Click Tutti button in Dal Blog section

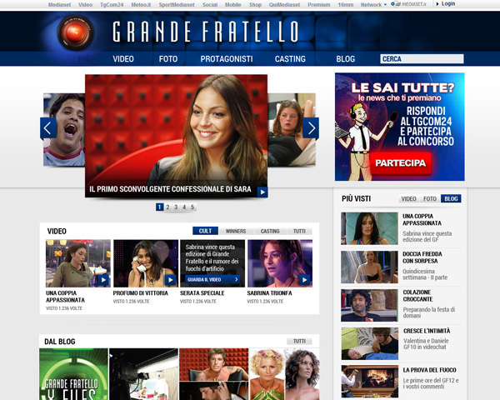point(299,342)
